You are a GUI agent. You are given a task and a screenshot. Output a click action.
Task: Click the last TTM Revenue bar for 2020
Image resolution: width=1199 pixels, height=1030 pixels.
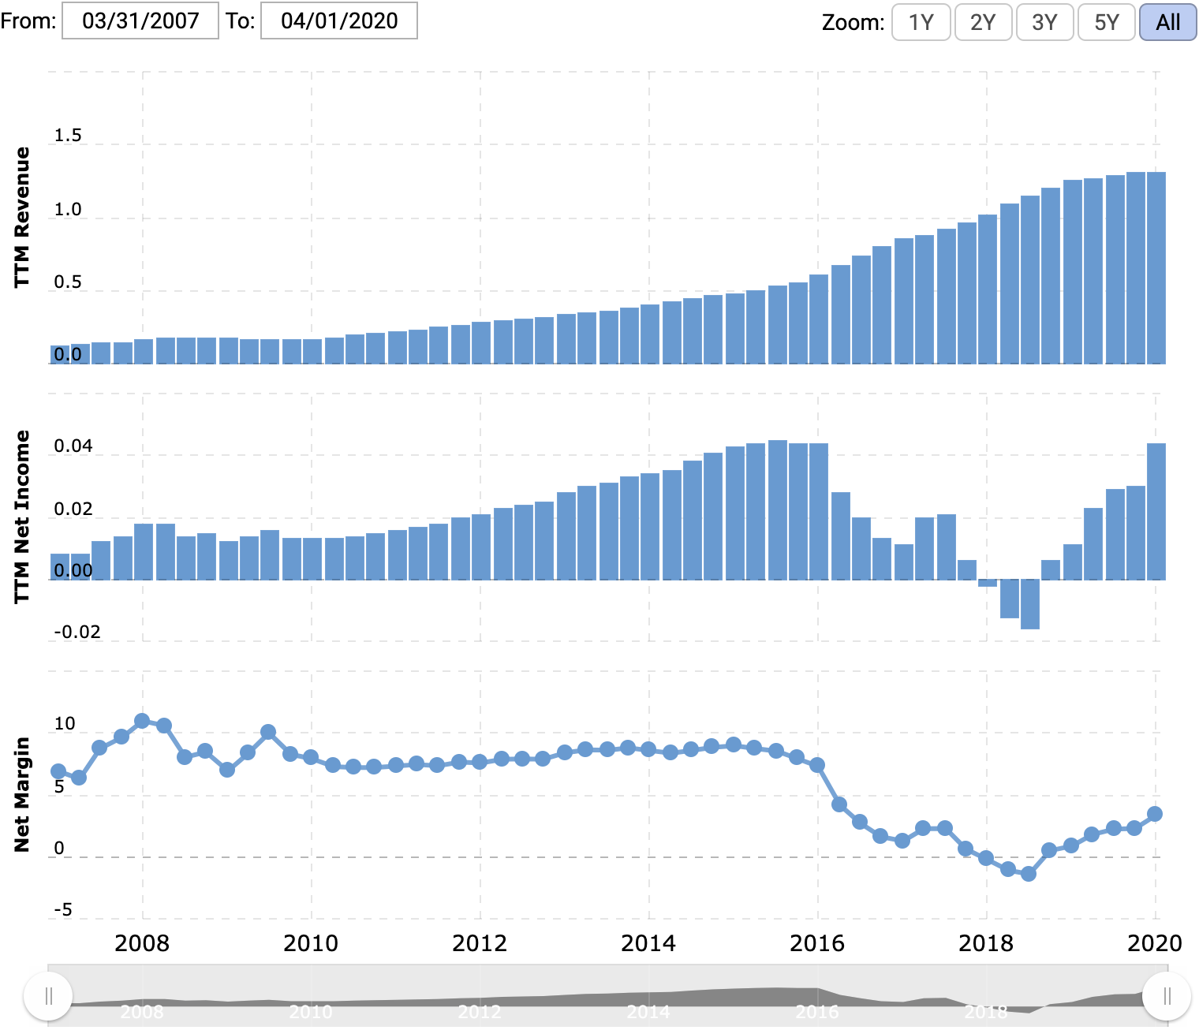[1156, 268]
